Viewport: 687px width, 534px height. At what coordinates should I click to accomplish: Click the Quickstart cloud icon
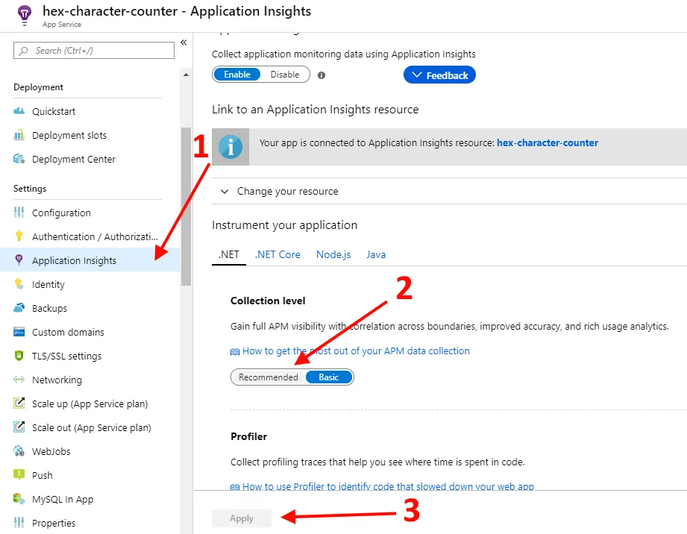19,112
